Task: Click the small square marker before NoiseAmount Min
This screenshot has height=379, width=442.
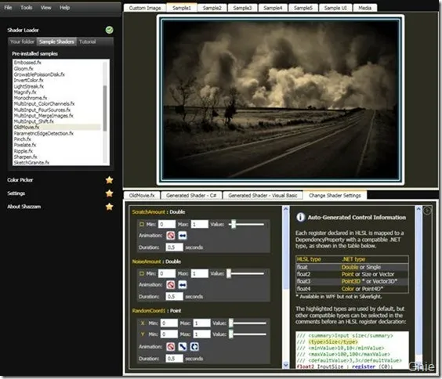Action: (x=142, y=273)
